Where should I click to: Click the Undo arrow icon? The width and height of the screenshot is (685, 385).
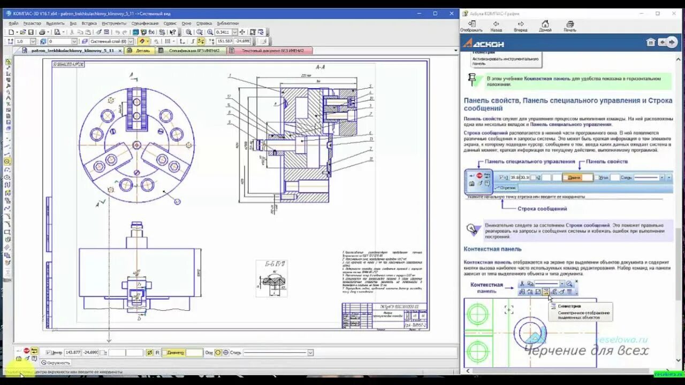117,32
